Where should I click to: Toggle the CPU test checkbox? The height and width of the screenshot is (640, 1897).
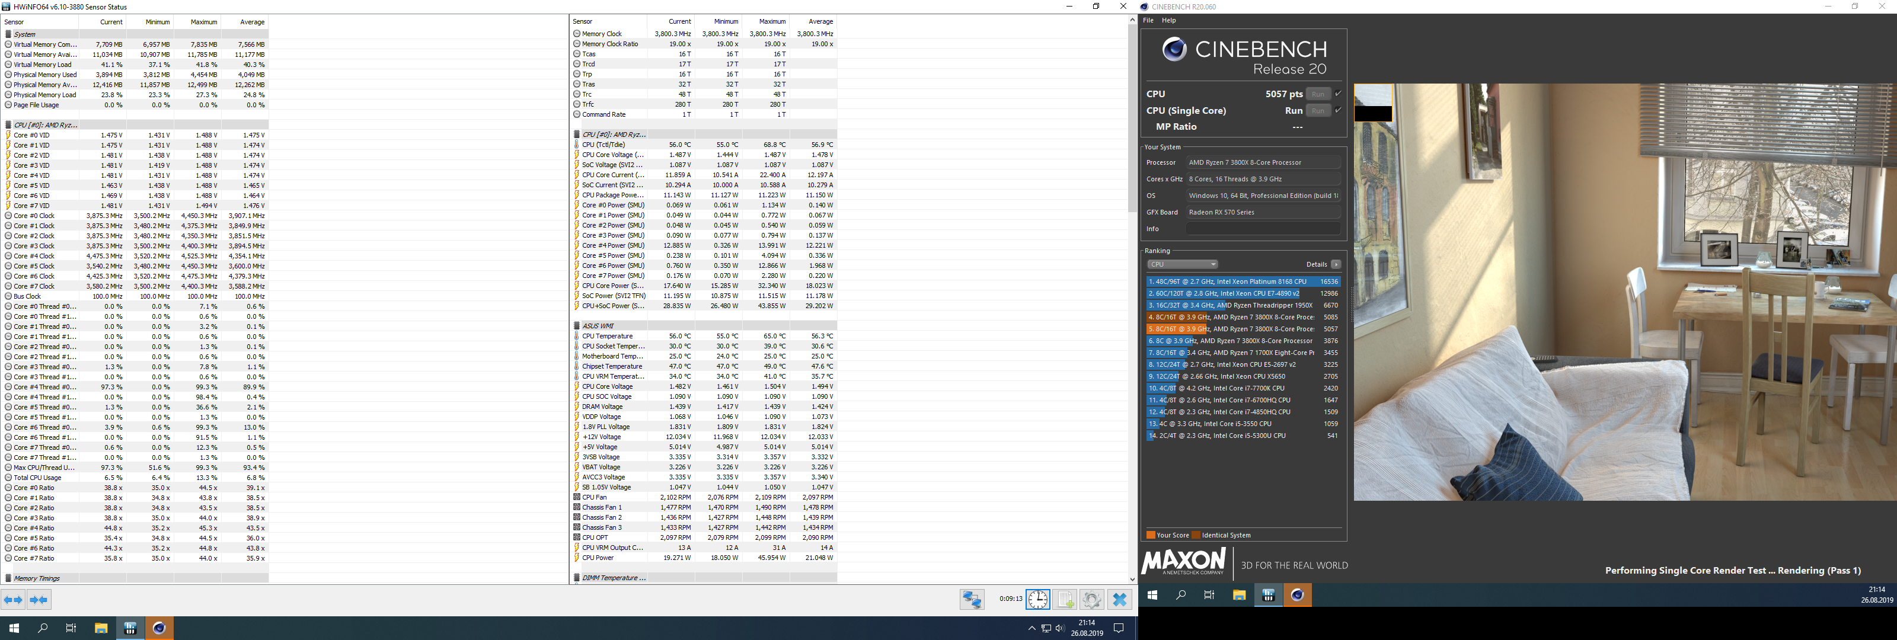(x=1338, y=94)
